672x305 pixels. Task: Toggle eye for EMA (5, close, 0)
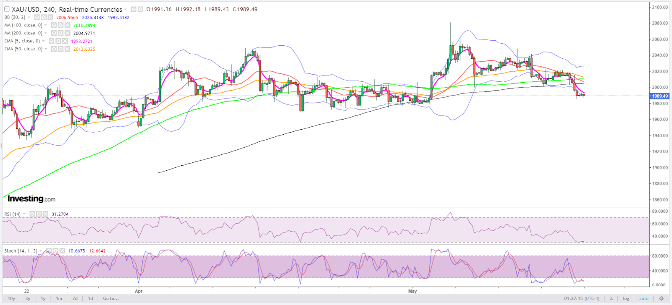point(51,41)
